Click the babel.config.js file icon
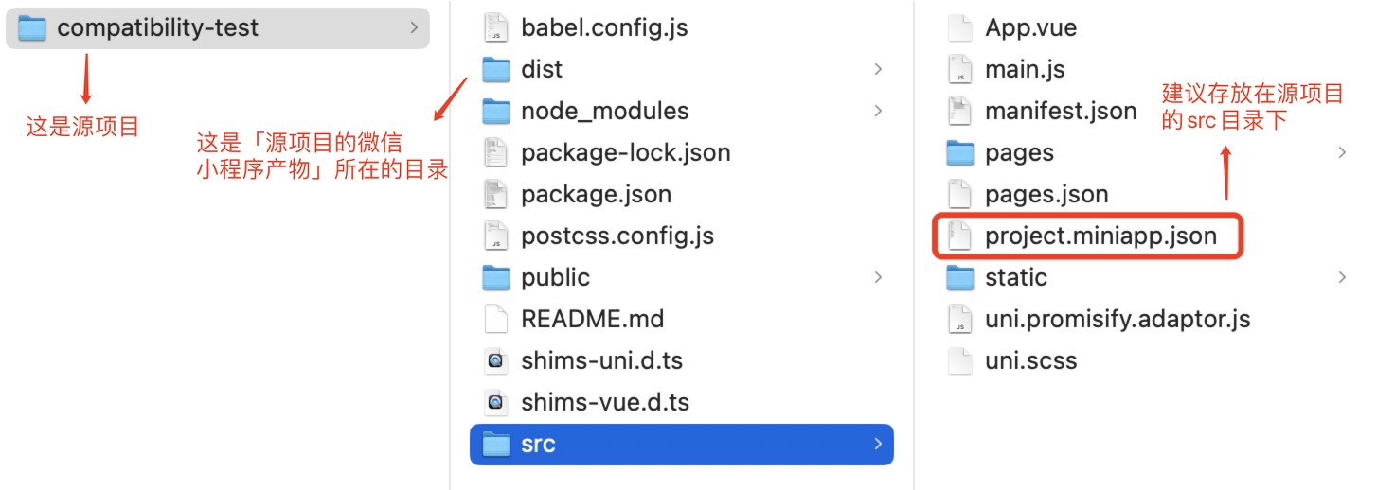 (x=496, y=28)
